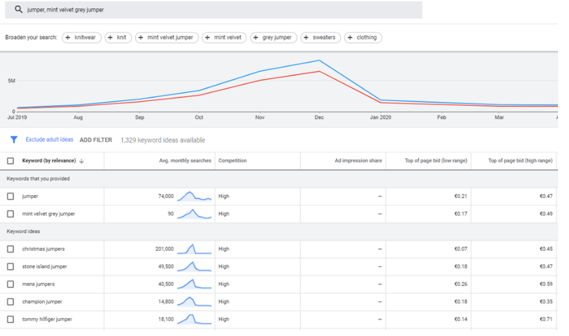Click sort arrow beside Keyword (by relevance)
Viewport: 569px width, 336px height.
point(82,161)
